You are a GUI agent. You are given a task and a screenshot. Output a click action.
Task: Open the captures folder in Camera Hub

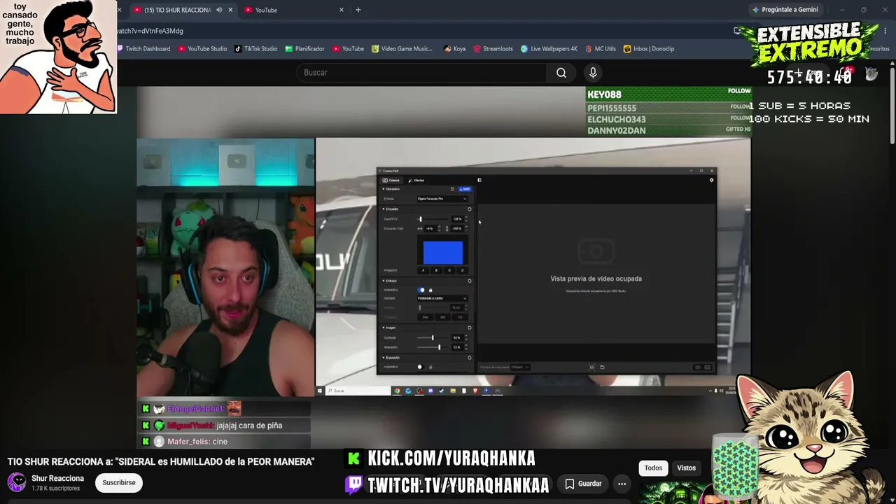(x=602, y=367)
